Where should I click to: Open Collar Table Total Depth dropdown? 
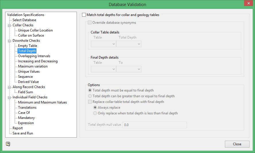click(129, 44)
